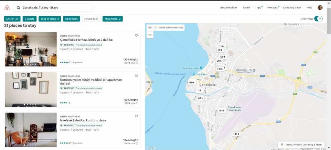Expand the Type of place filter
The image size is (331, 150).
click(x=49, y=19)
